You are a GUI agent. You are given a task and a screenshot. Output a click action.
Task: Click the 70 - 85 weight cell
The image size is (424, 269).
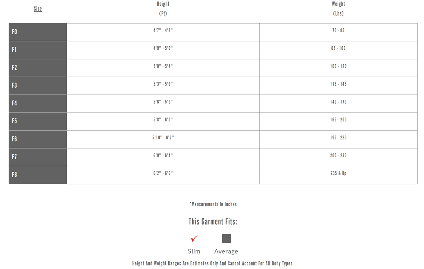pos(338,31)
